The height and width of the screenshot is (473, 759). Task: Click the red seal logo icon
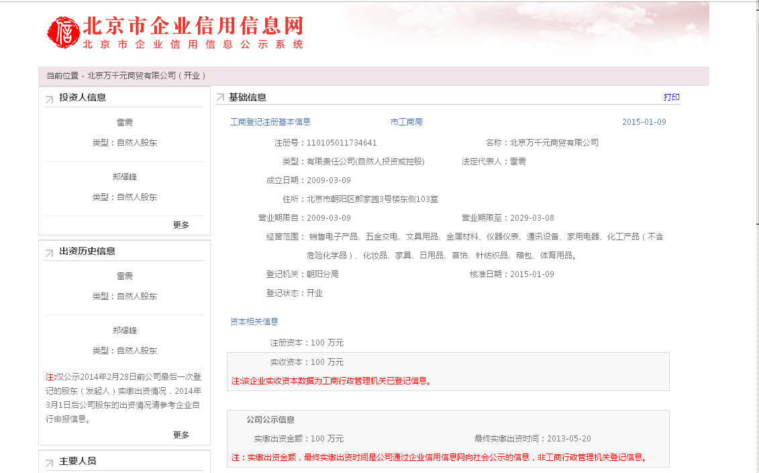point(63,32)
